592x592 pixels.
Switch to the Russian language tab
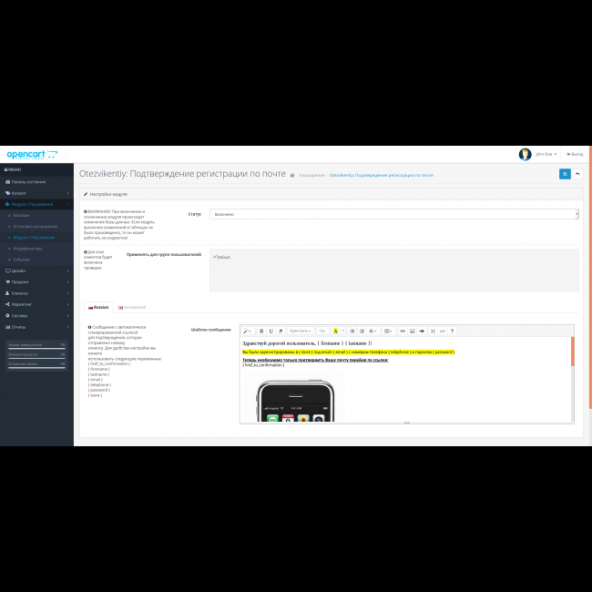click(x=97, y=308)
